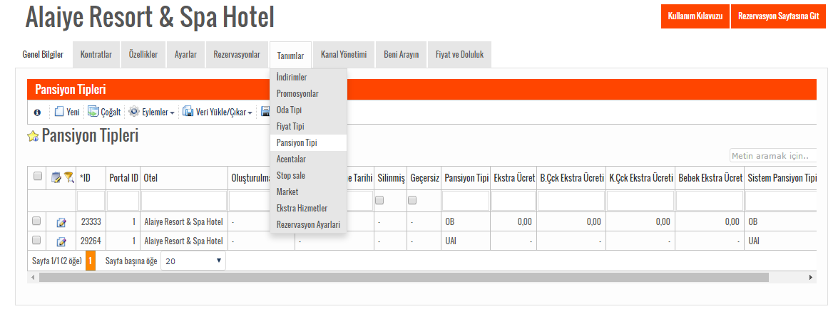The height and width of the screenshot is (314, 838).
Task: Sort by the Otel column header
Action: [x=150, y=178]
